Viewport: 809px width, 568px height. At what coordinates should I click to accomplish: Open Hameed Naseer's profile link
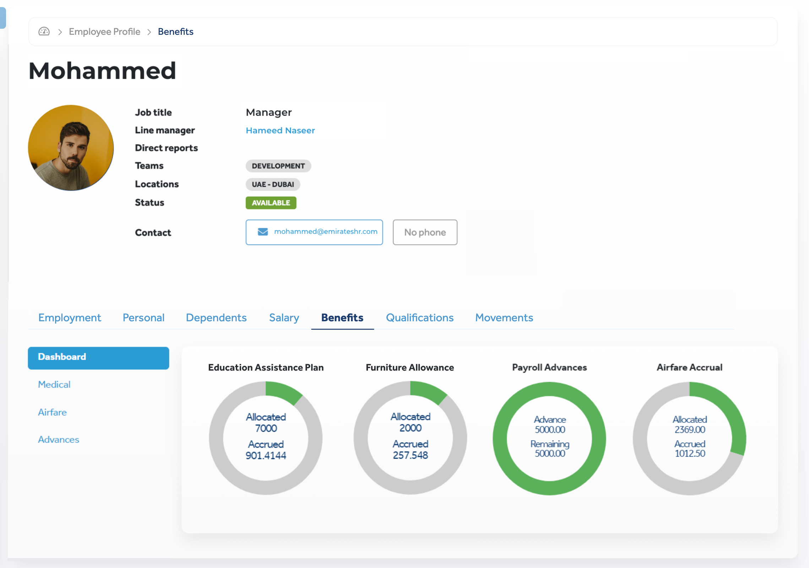(280, 130)
